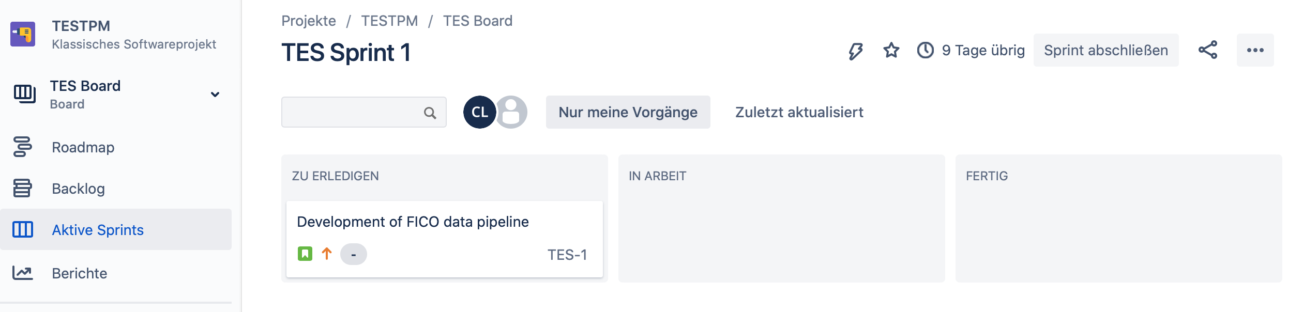This screenshot has width=1303, height=312.
Task: Filter by the CL user avatar
Action: pos(479,112)
